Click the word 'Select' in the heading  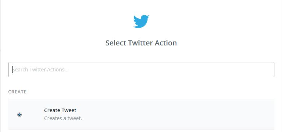point(115,43)
